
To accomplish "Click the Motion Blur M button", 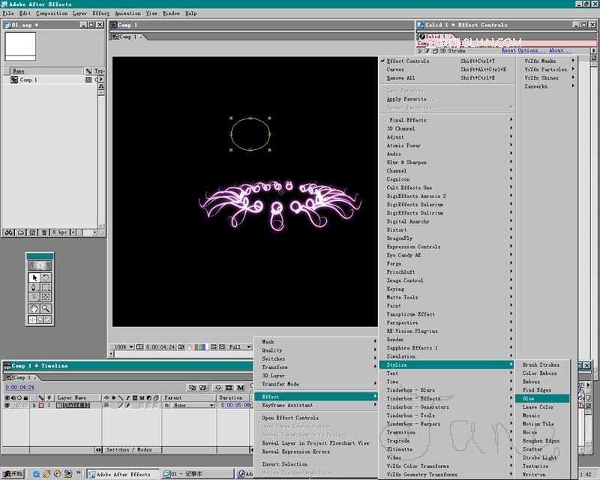I will (241, 387).
